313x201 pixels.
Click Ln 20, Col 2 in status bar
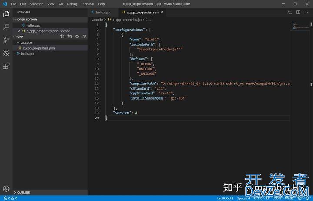pos(225,198)
